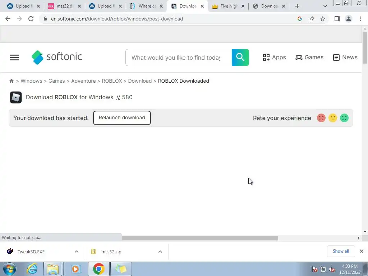This screenshot has height=276, width=368.
Task: Click the taskbar clock
Action: pyautogui.click(x=350, y=269)
